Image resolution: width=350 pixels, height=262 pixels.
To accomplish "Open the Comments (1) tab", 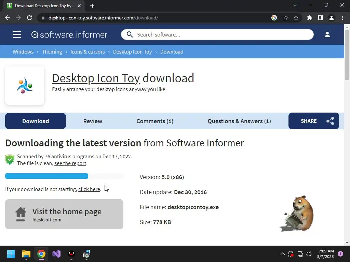I will (155, 121).
